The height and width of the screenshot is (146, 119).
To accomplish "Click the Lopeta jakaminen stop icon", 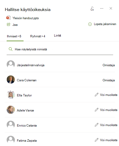I will pyautogui.click(x=90, y=24).
